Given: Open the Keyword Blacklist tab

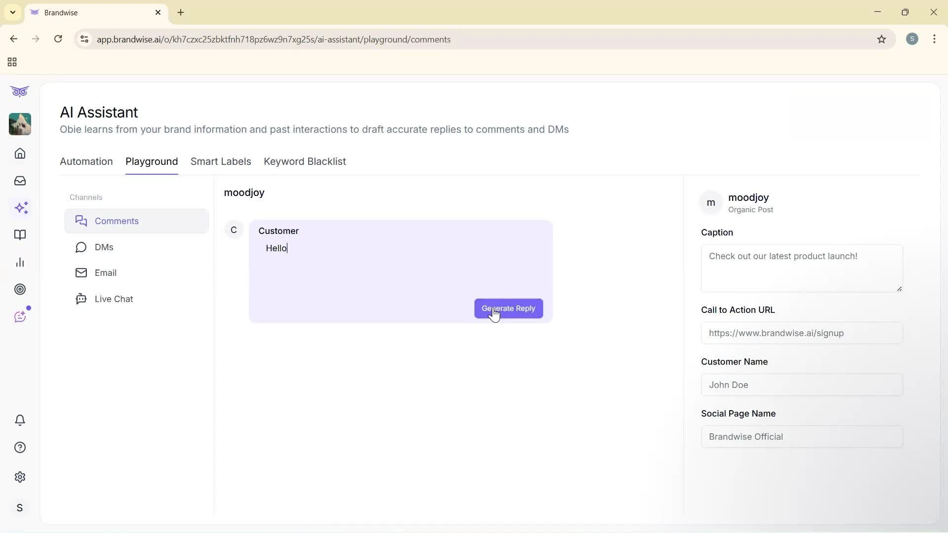Looking at the screenshot, I should pyautogui.click(x=305, y=161).
